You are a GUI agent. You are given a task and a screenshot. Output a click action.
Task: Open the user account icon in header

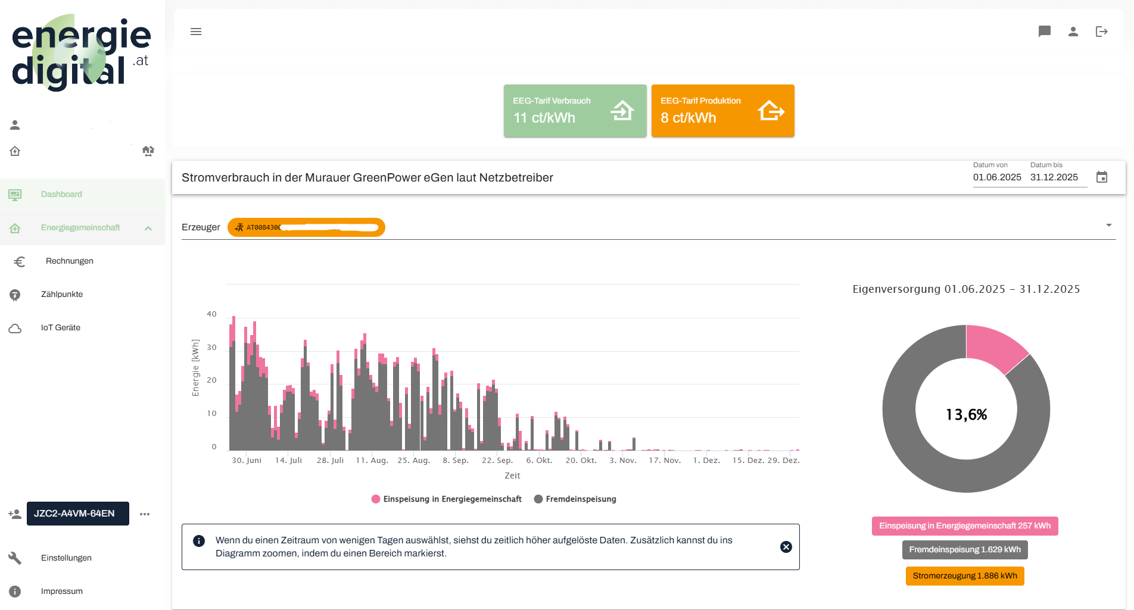pos(1073,32)
